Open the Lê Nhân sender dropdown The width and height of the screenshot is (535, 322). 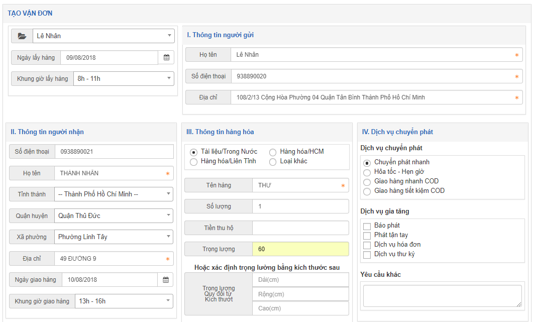[104, 36]
